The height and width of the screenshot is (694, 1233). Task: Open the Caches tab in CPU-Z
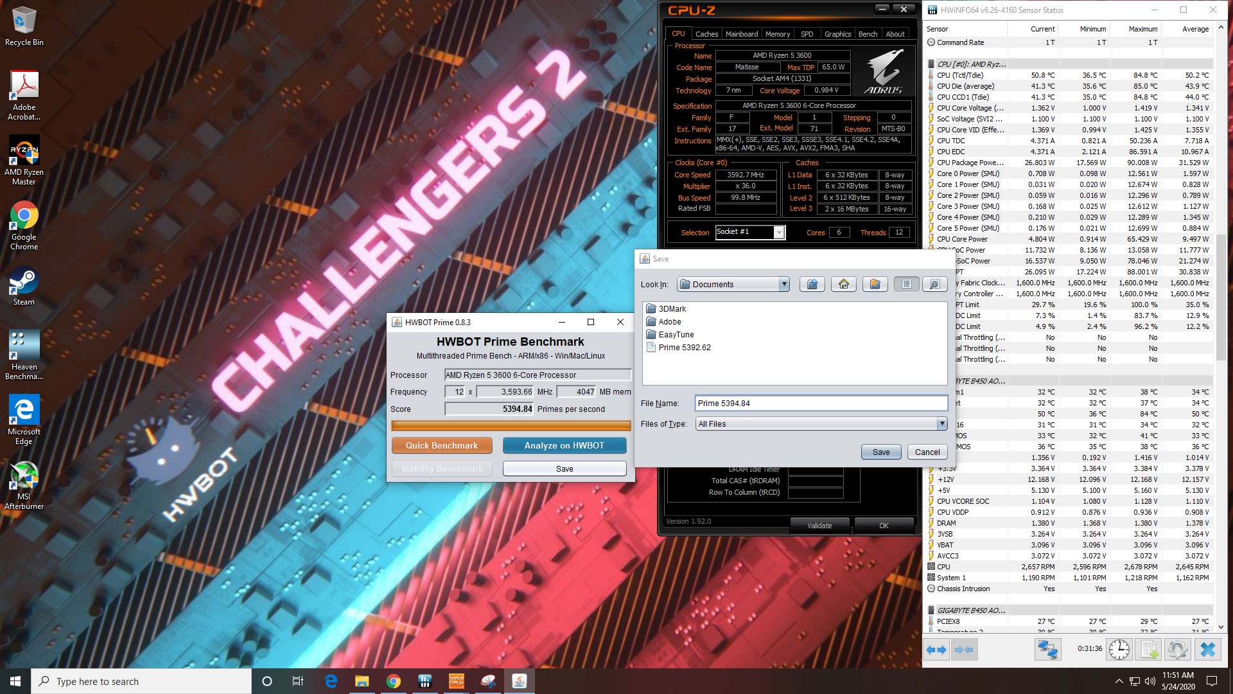point(706,34)
